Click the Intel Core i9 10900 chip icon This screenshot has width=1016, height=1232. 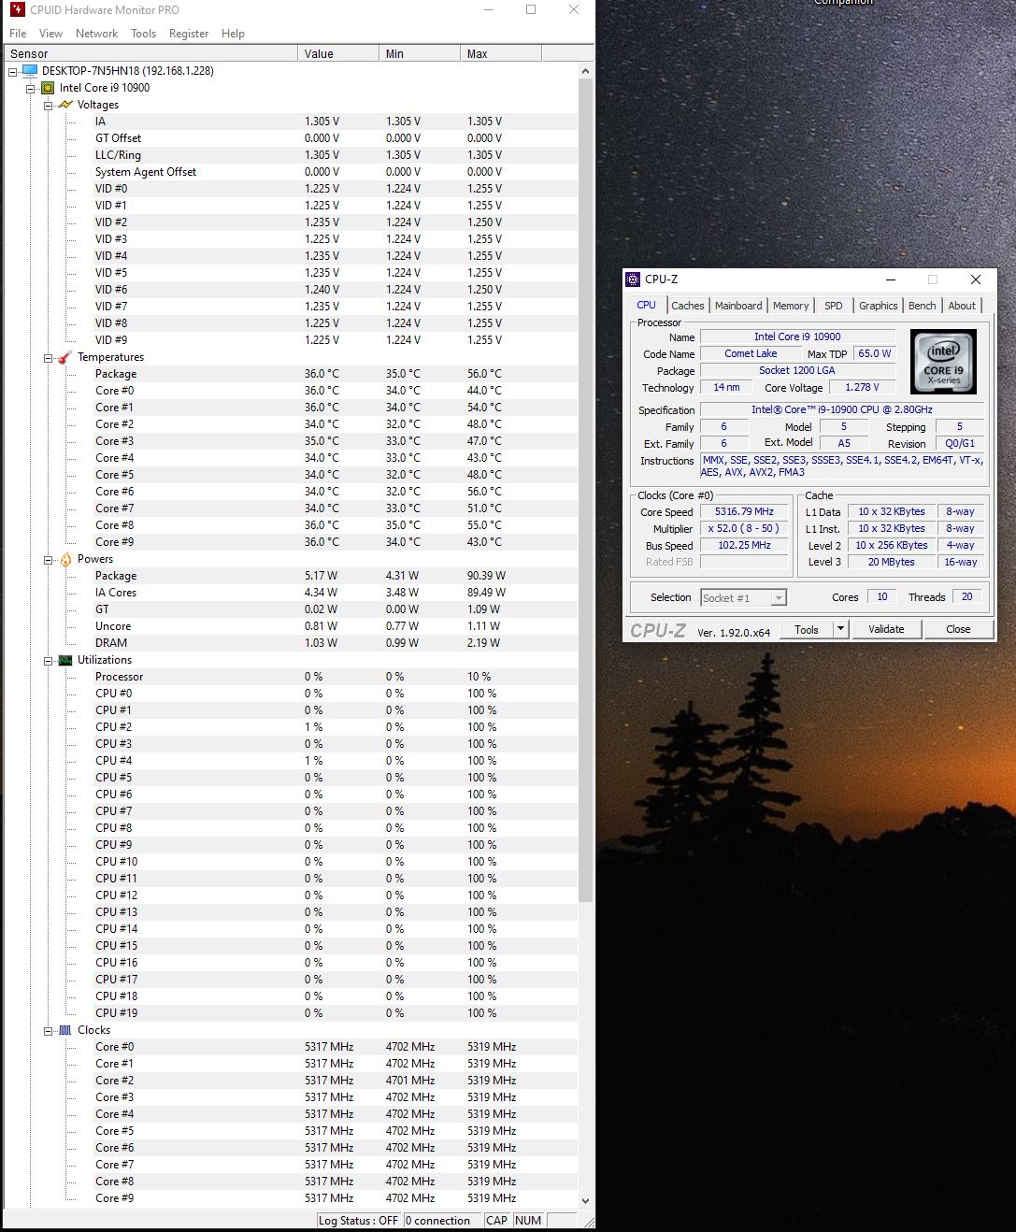(47, 88)
